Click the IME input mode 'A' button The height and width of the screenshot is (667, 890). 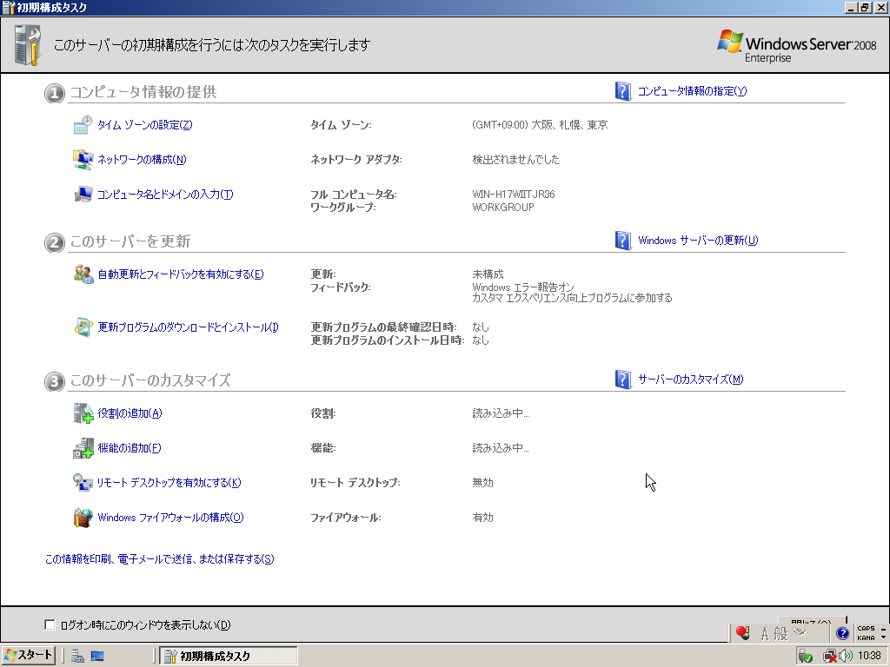point(765,633)
